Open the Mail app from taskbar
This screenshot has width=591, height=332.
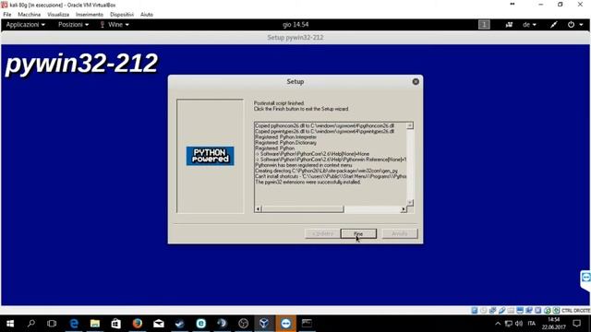coord(159,324)
